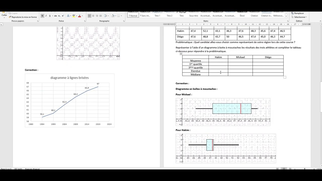Align text right
This screenshot has width=322, height=181.
pos(97,16)
